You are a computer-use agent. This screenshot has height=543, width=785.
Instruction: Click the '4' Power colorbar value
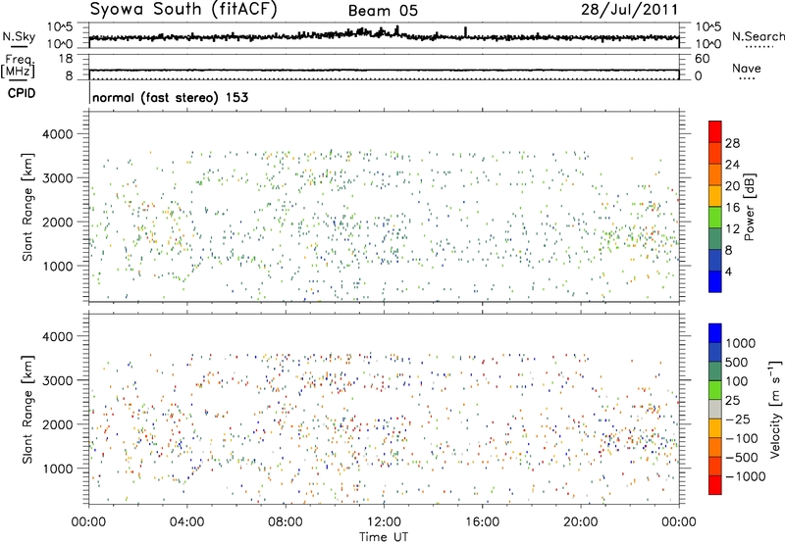tap(728, 271)
